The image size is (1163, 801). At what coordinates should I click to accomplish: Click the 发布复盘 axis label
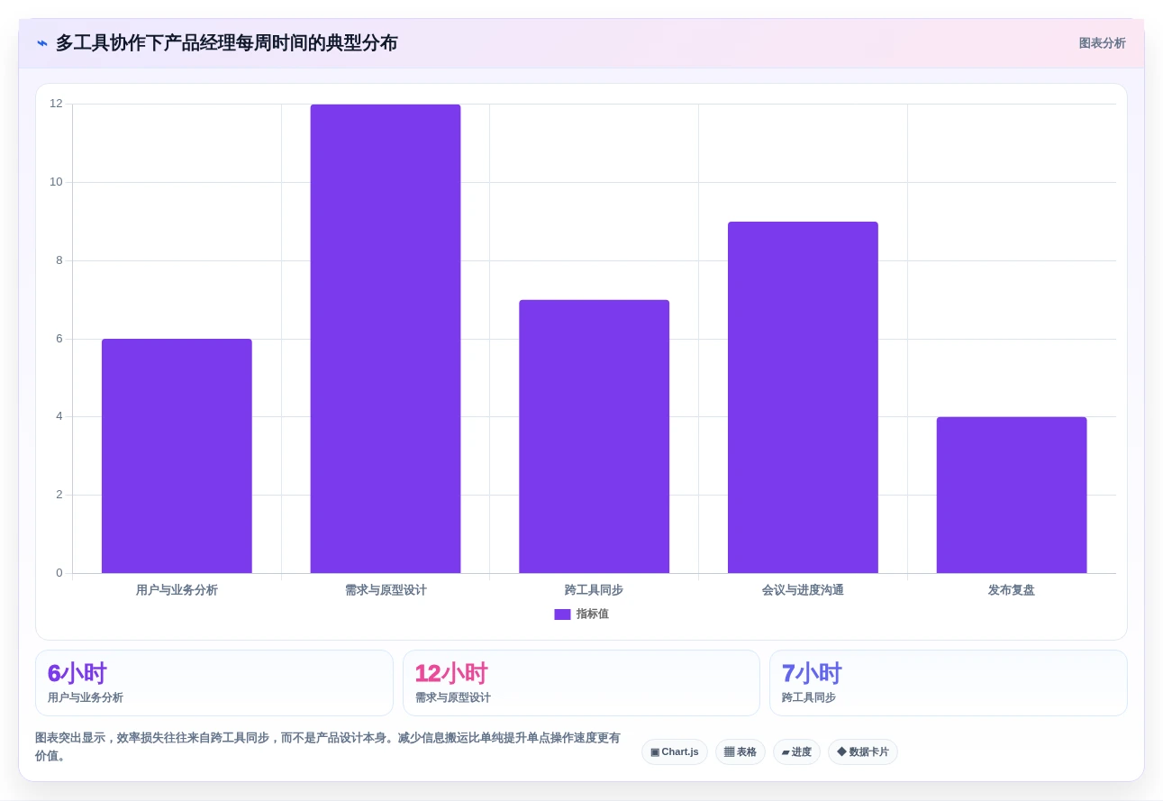click(1012, 590)
